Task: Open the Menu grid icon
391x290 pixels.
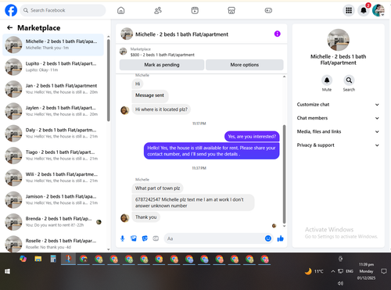Action: (x=349, y=10)
